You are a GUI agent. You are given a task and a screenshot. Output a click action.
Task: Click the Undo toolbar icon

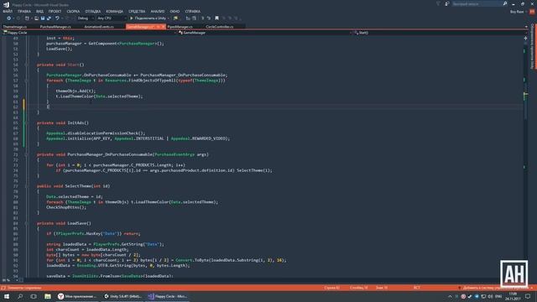click(x=57, y=18)
